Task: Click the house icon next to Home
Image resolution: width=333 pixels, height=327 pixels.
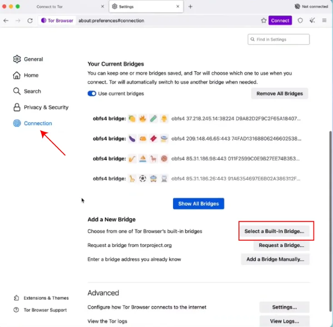Action: click(x=17, y=75)
